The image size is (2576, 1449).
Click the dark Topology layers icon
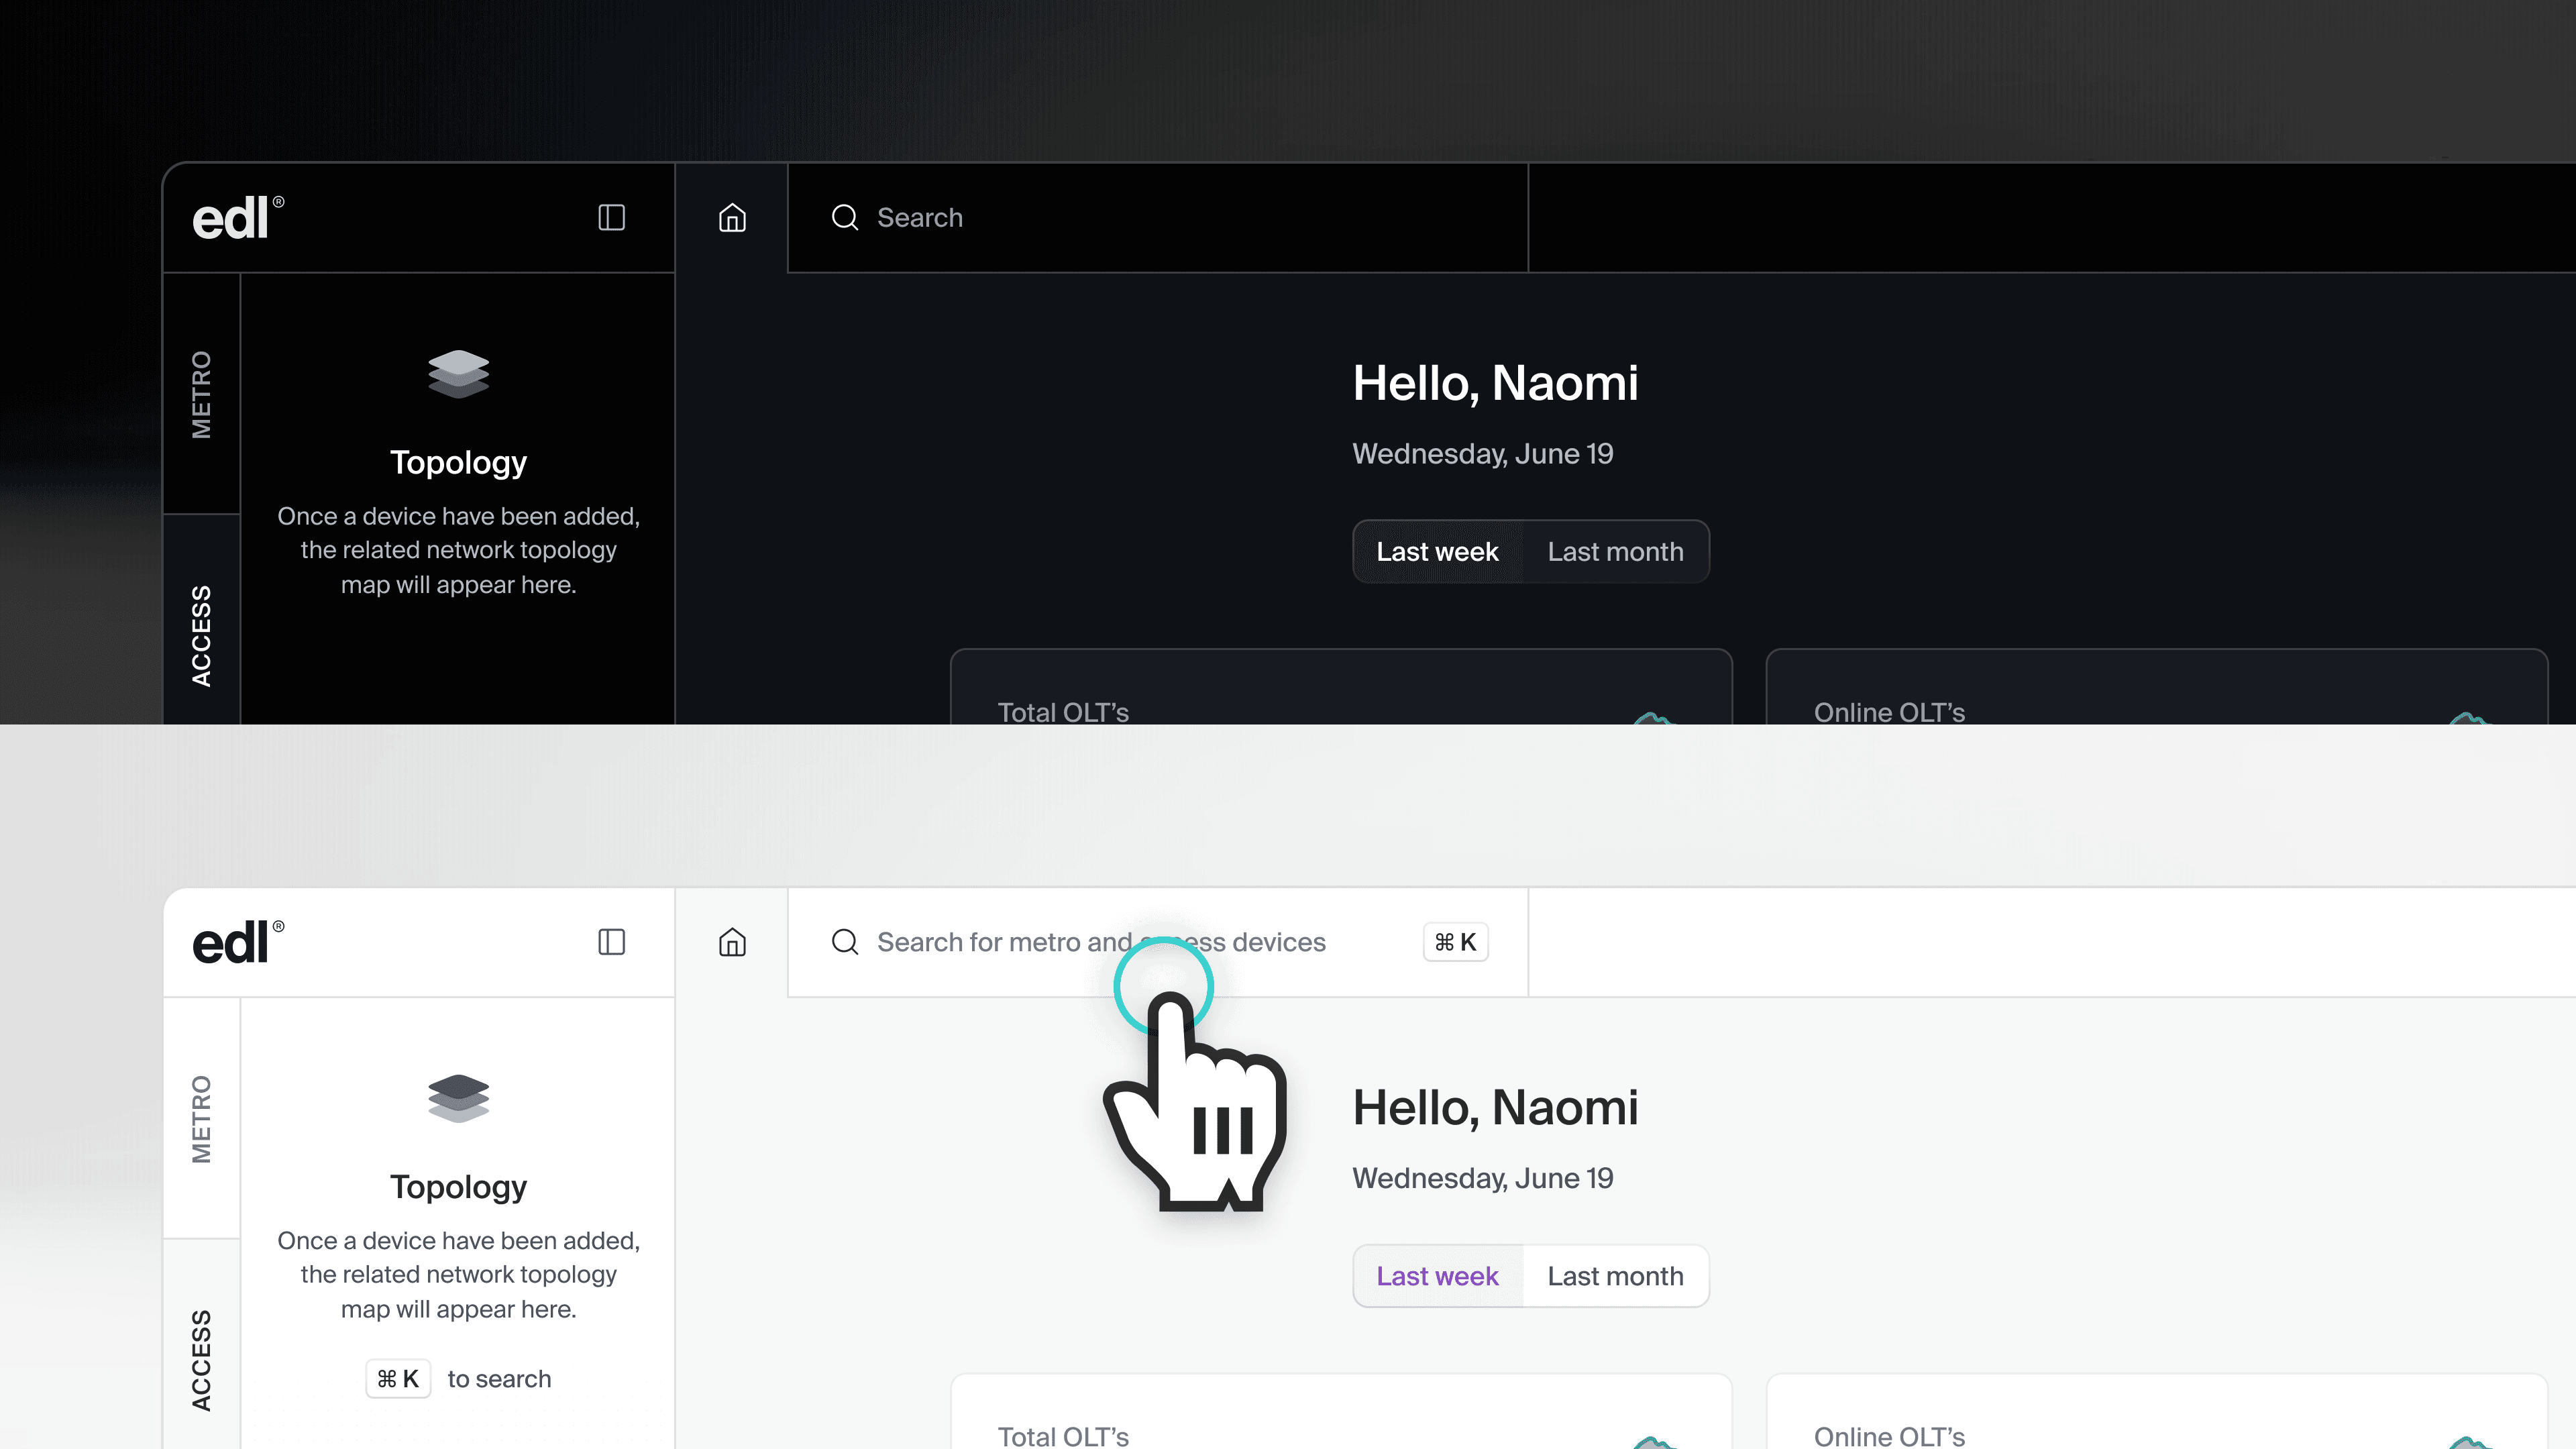click(458, 374)
